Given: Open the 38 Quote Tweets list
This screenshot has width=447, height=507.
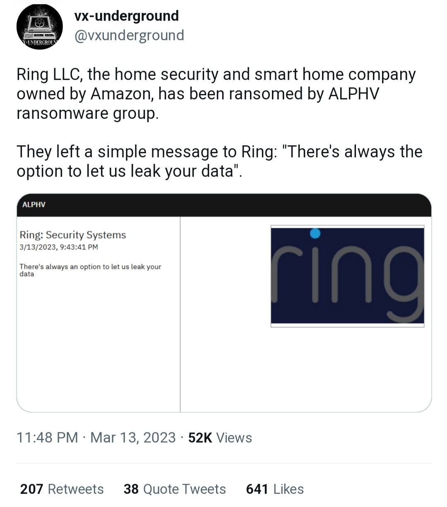Looking at the screenshot, I should point(175,489).
